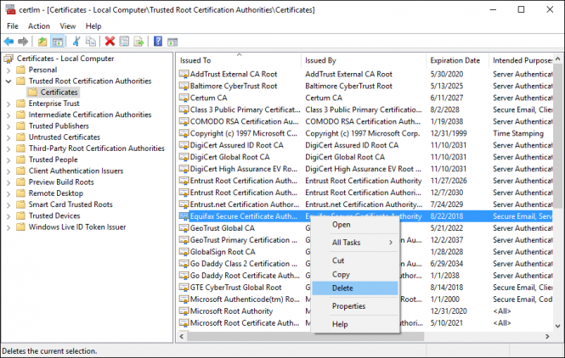This screenshot has width=565, height=358.
Task: Click the Remote Desktop folder icon
Action: [x=21, y=193]
